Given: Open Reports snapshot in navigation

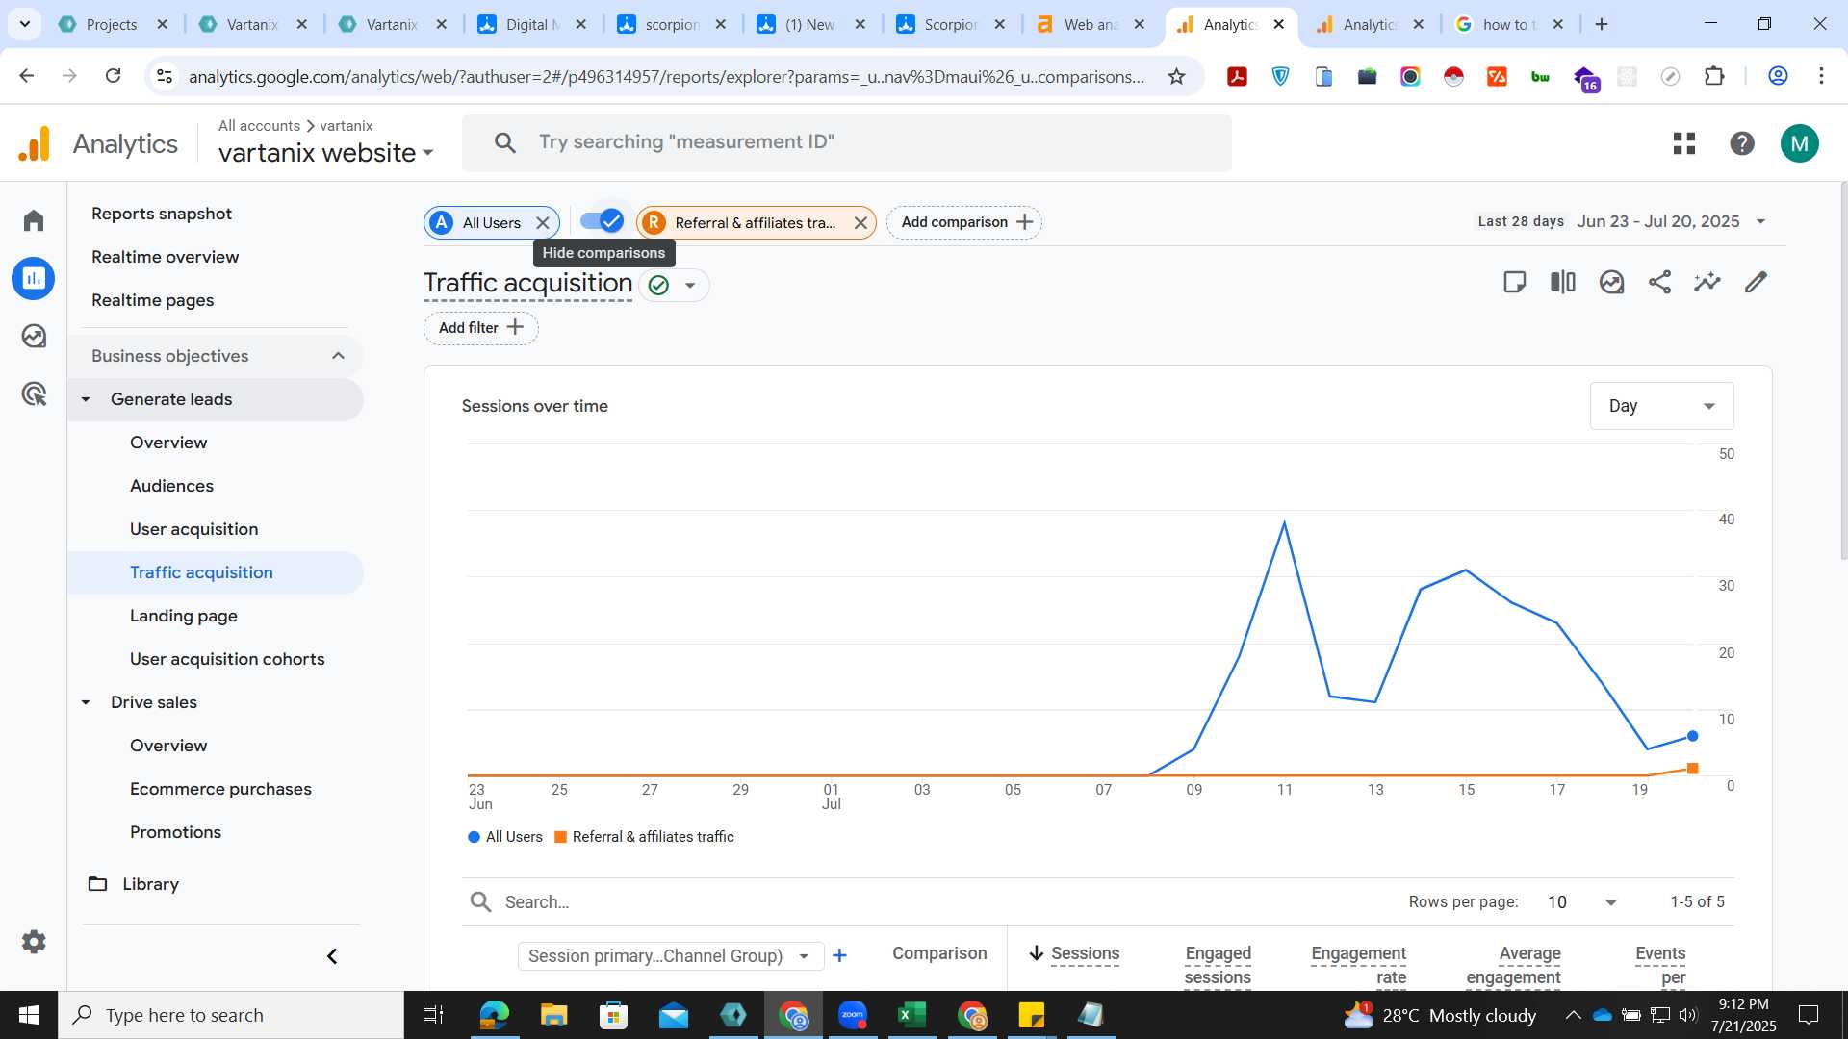Looking at the screenshot, I should click(162, 214).
